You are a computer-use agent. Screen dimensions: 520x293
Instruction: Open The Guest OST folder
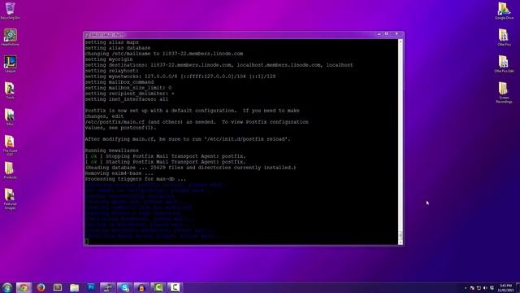coord(10,146)
